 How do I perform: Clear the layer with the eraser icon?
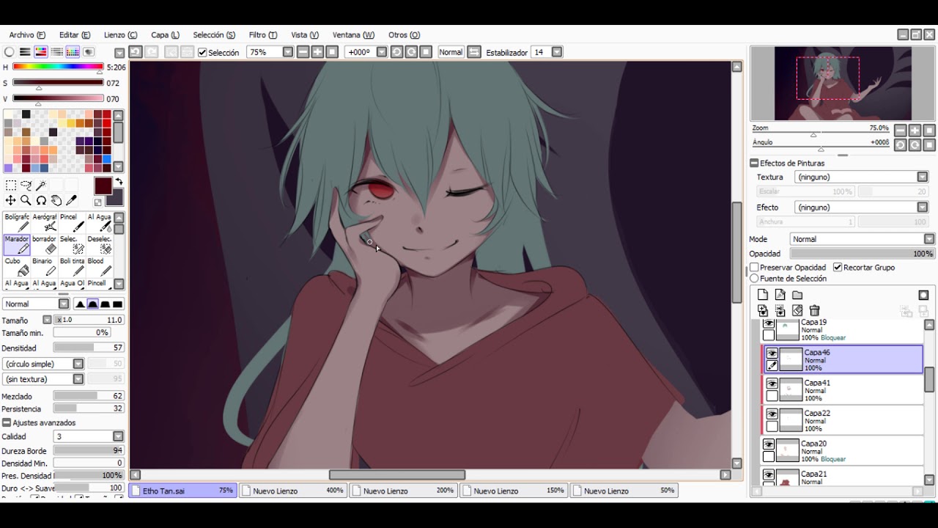pos(797,311)
